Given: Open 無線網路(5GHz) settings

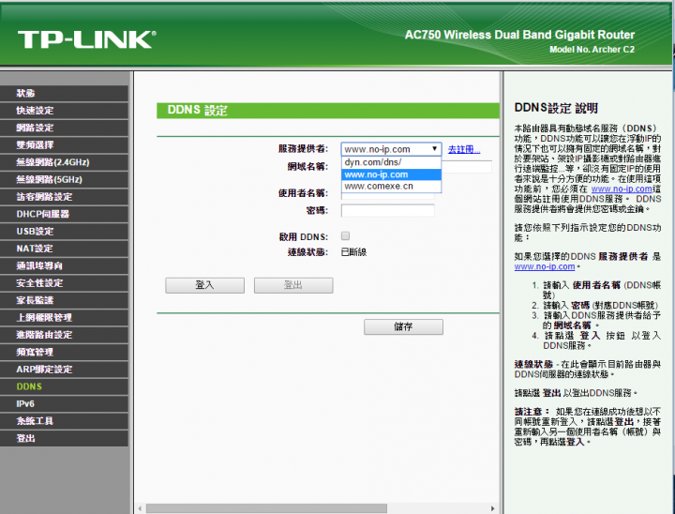Looking at the screenshot, I should tap(64, 179).
